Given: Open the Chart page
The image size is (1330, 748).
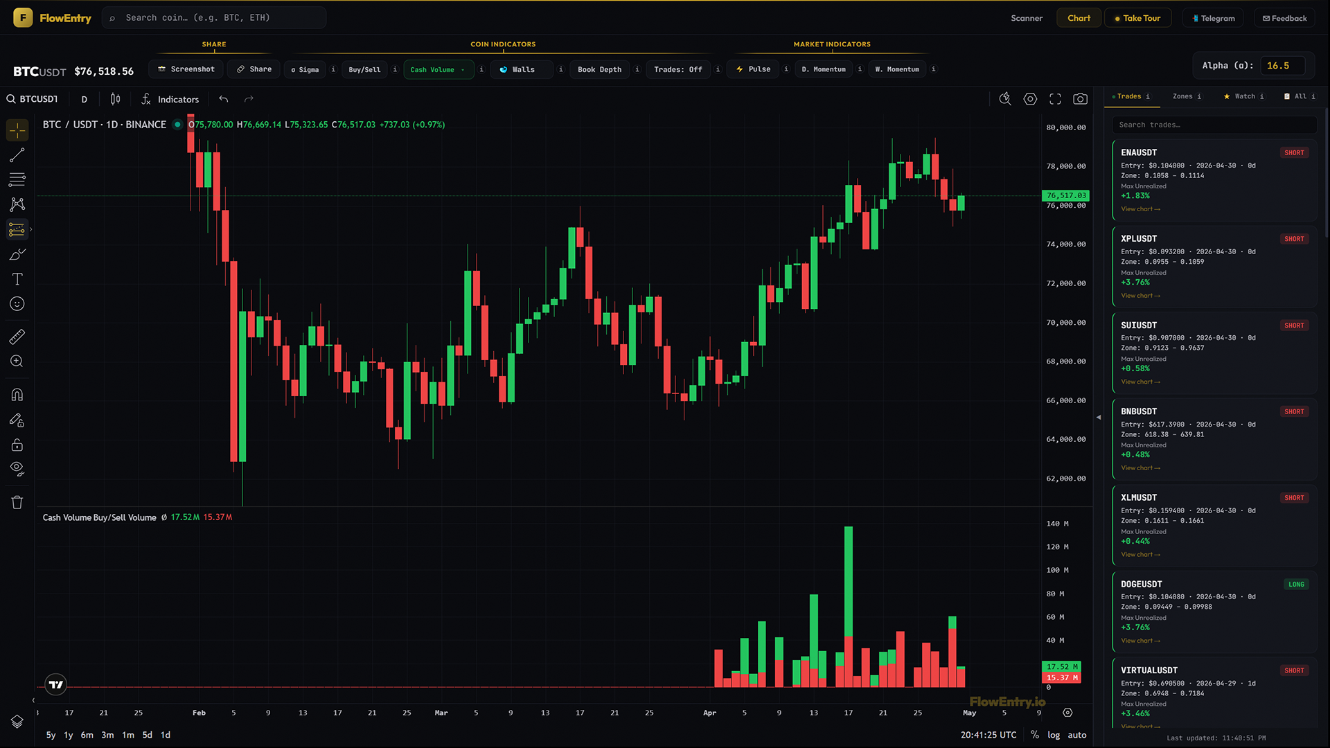Looking at the screenshot, I should [x=1079, y=18].
